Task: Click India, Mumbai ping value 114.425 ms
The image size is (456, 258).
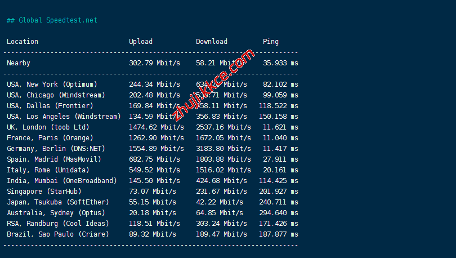Action: 279,181
